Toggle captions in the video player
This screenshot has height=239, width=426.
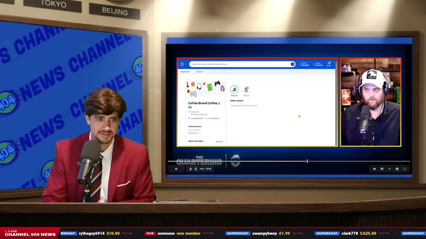click(x=382, y=169)
